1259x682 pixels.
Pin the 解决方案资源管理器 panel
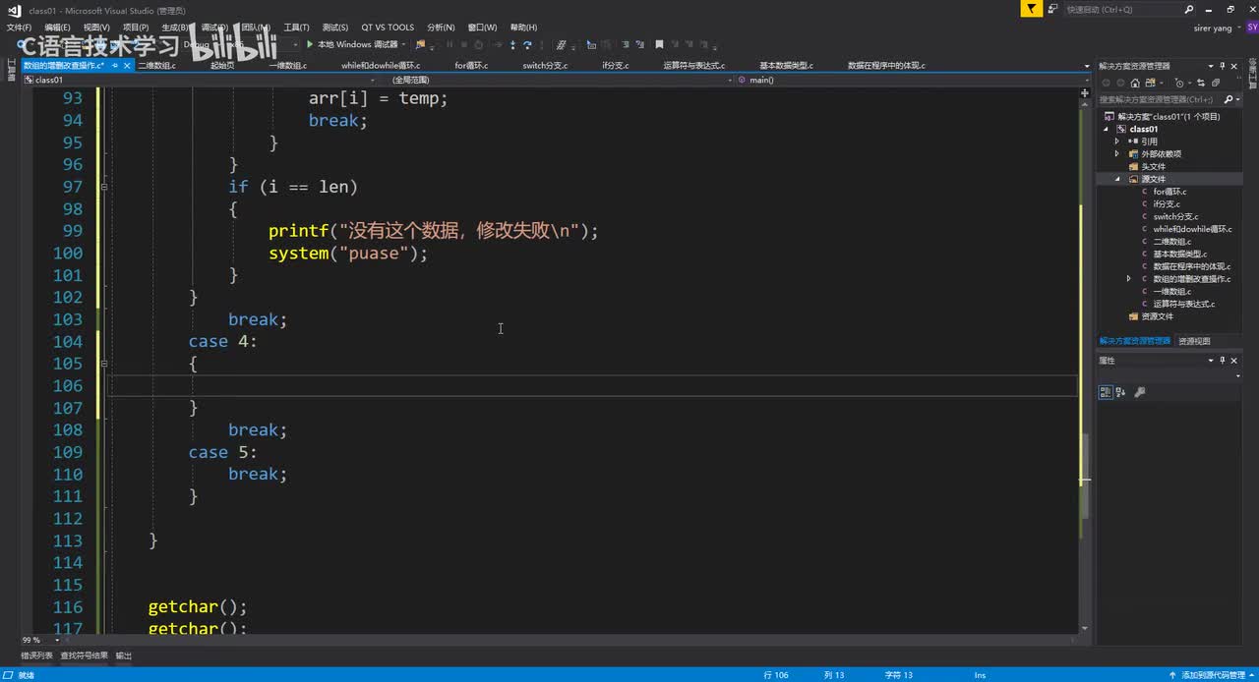1223,66
